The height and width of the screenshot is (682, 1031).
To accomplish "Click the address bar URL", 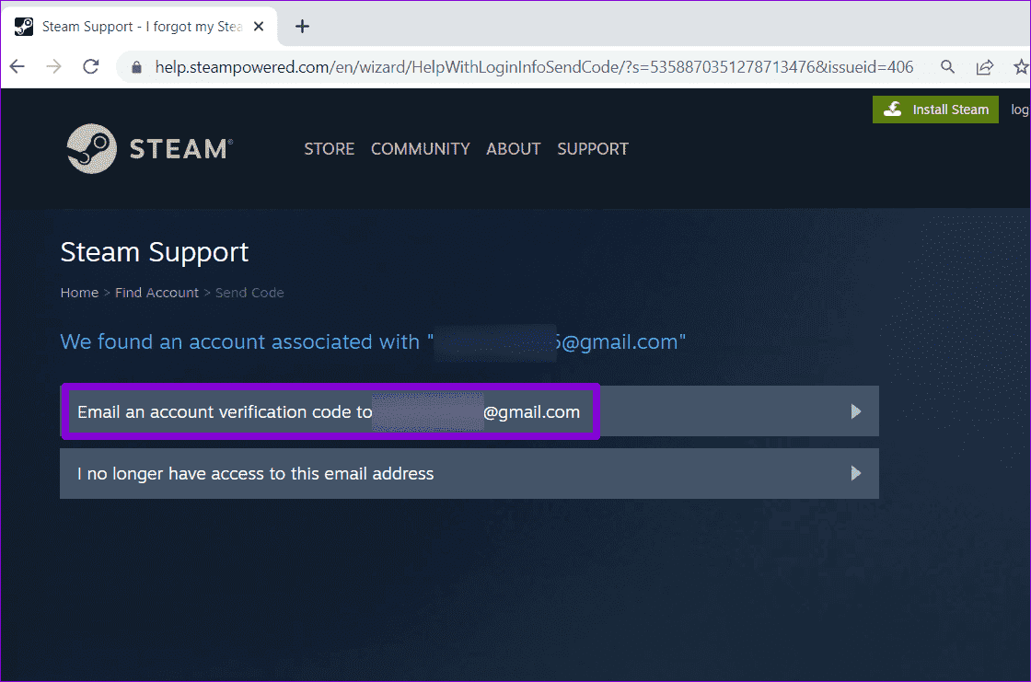I will tap(534, 67).
